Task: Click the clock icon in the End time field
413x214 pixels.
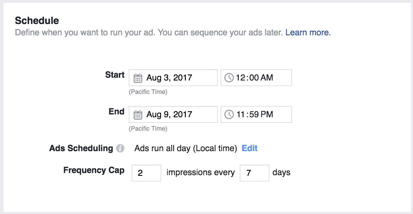Action: (229, 114)
